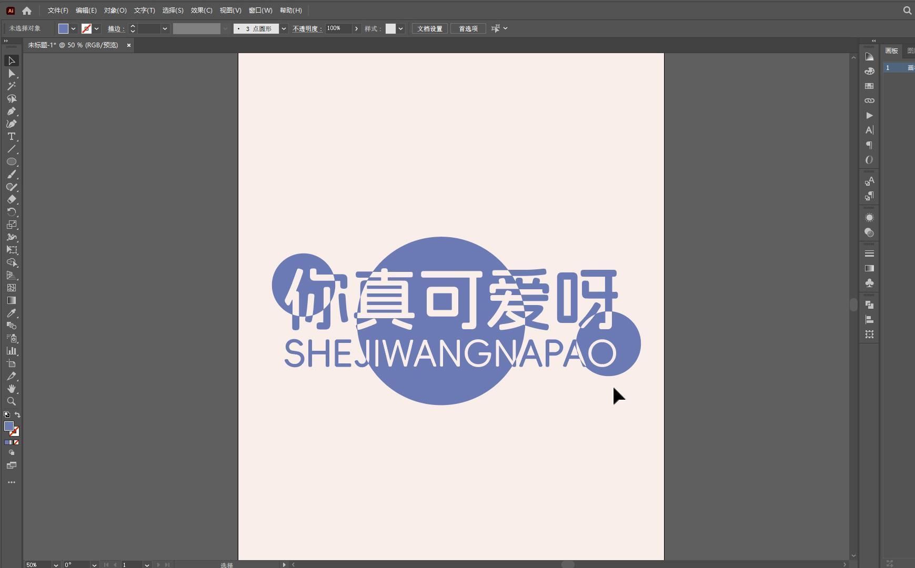This screenshot has height=568, width=915.
Task: Open Edit Toolbar three-dots button
Action: [11, 482]
